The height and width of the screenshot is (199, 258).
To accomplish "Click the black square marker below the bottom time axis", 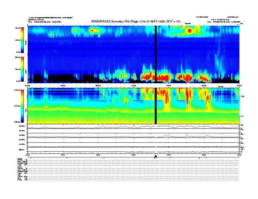I will click(156, 156).
